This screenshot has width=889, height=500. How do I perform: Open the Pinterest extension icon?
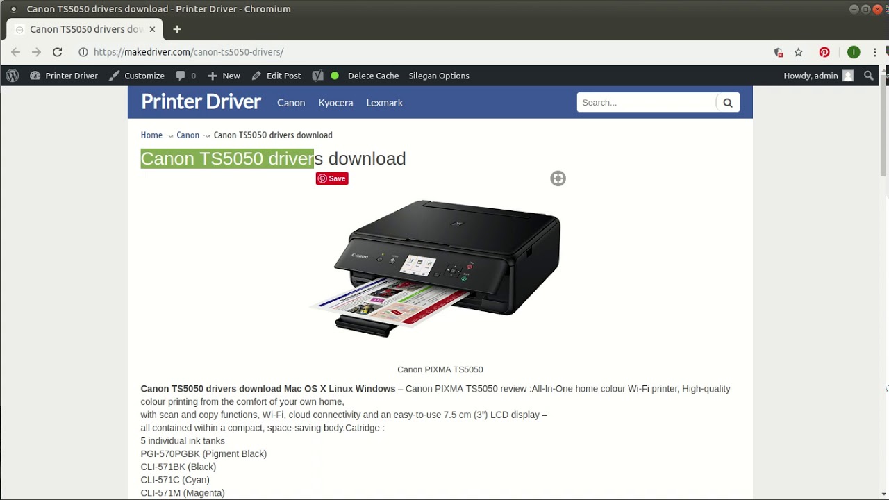pyautogui.click(x=824, y=52)
